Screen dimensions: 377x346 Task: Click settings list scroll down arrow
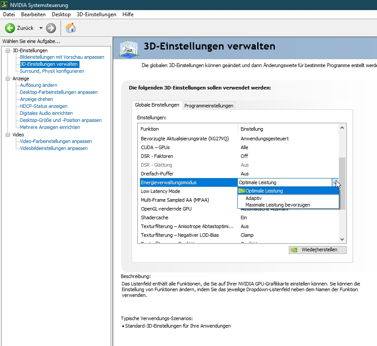click(342, 239)
